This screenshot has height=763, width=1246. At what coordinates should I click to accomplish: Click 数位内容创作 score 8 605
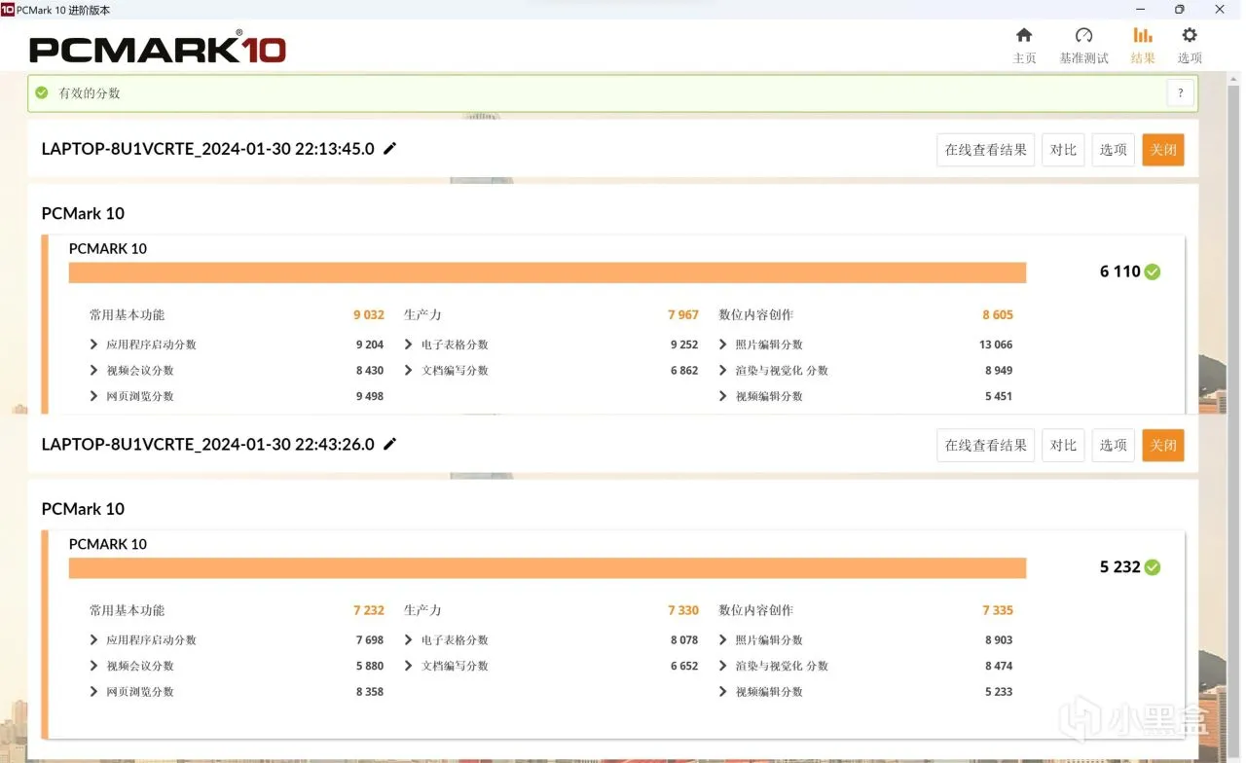pyautogui.click(x=998, y=314)
